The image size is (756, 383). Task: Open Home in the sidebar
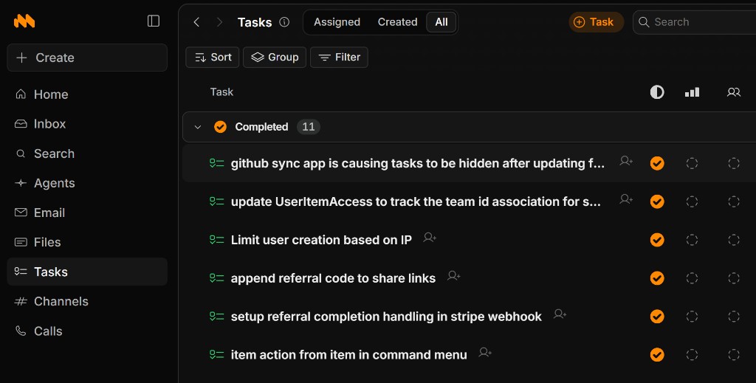[87, 94]
